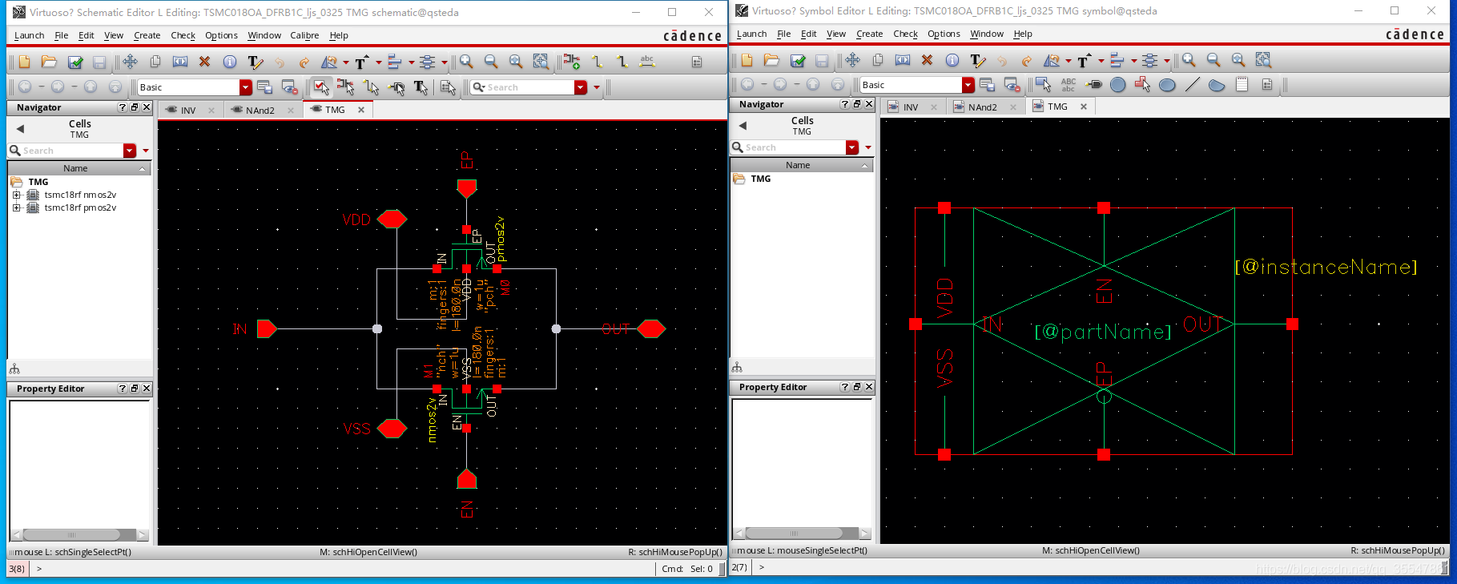Go back in Cells navigator of Symbol Editor
The image size is (1457, 584).
[743, 125]
